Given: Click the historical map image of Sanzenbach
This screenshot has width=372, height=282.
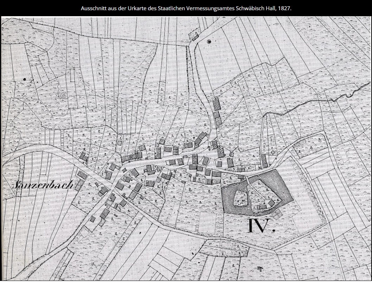Looking at the screenshot, I should coord(186,148).
